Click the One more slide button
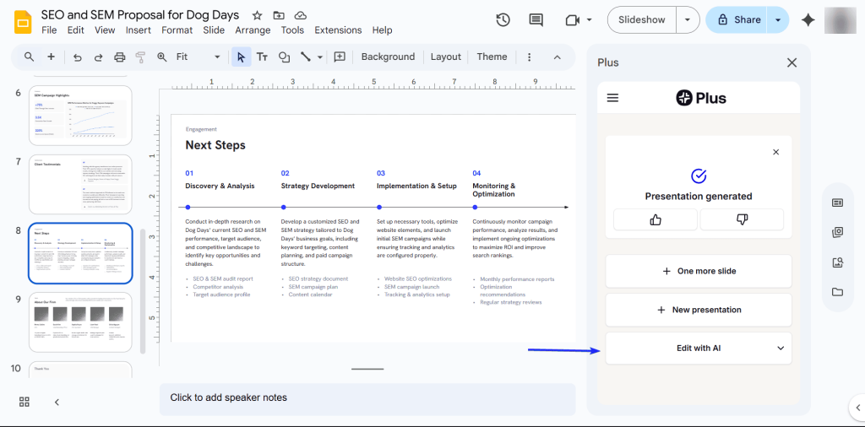The width and height of the screenshot is (865, 427). [699, 271]
